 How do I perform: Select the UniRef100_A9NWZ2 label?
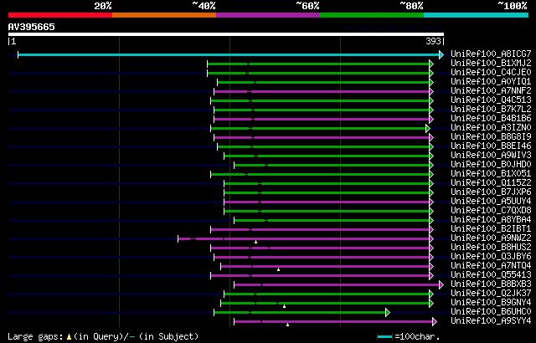pyautogui.click(x=491, y=238)
